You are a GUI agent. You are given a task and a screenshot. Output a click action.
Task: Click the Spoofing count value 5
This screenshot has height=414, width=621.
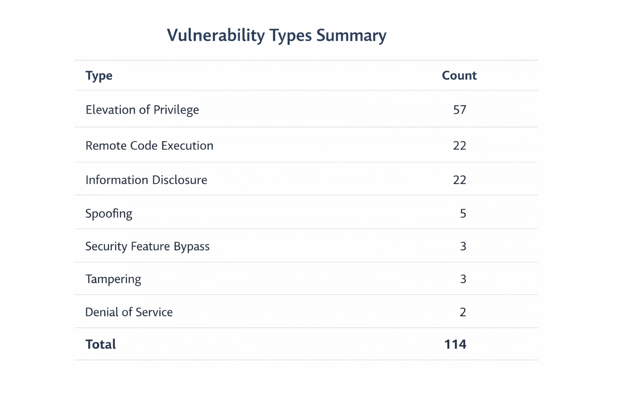pyautogui.click(x=463, y=213)
